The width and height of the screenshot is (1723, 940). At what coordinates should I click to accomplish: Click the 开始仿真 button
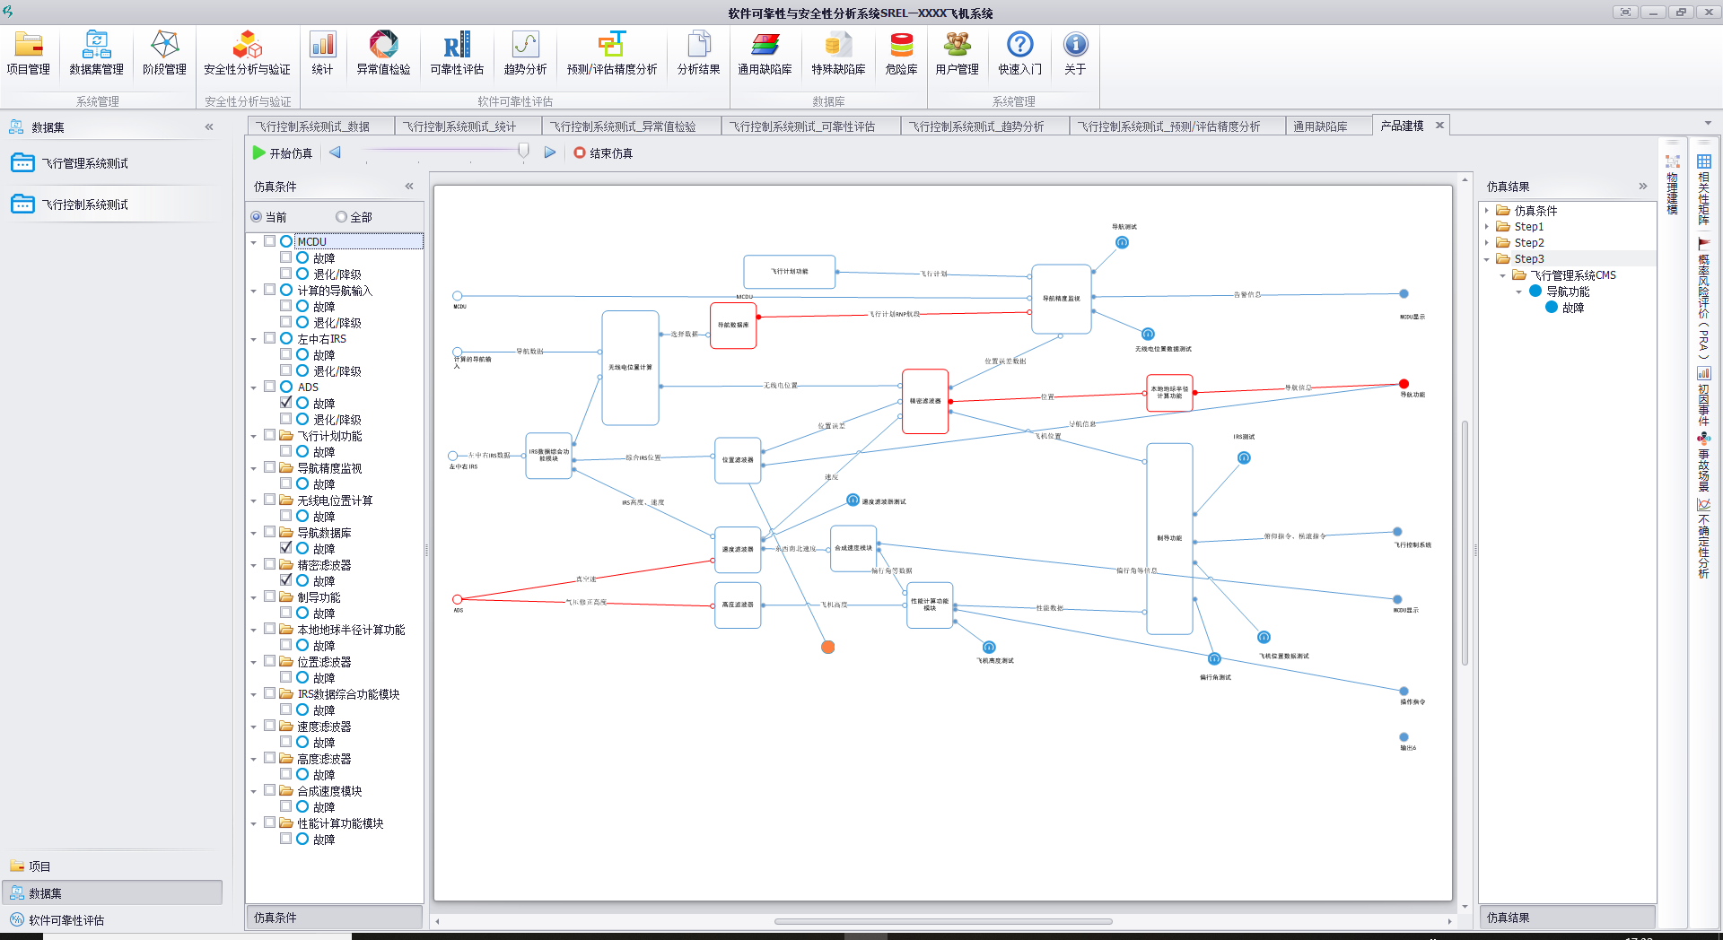tap(283, 153)
